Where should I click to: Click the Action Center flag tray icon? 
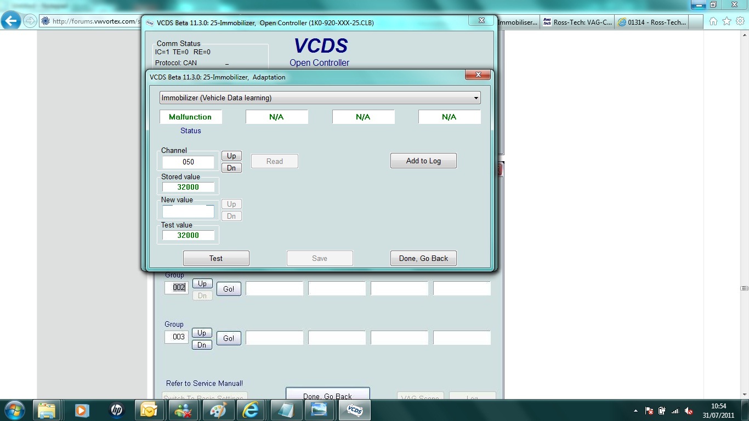(649, 411)
